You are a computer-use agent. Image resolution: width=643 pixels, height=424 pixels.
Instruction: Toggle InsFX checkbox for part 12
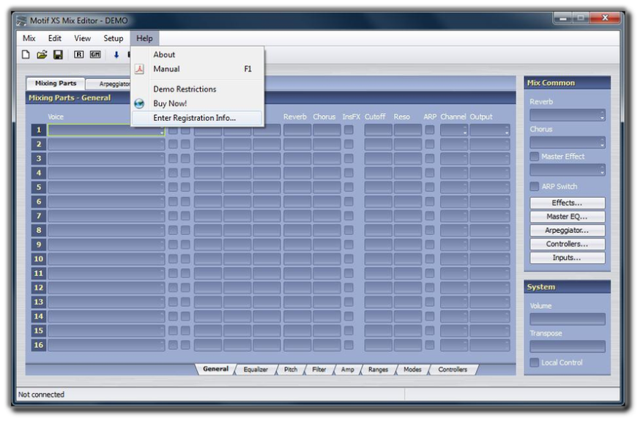point(349,288)
